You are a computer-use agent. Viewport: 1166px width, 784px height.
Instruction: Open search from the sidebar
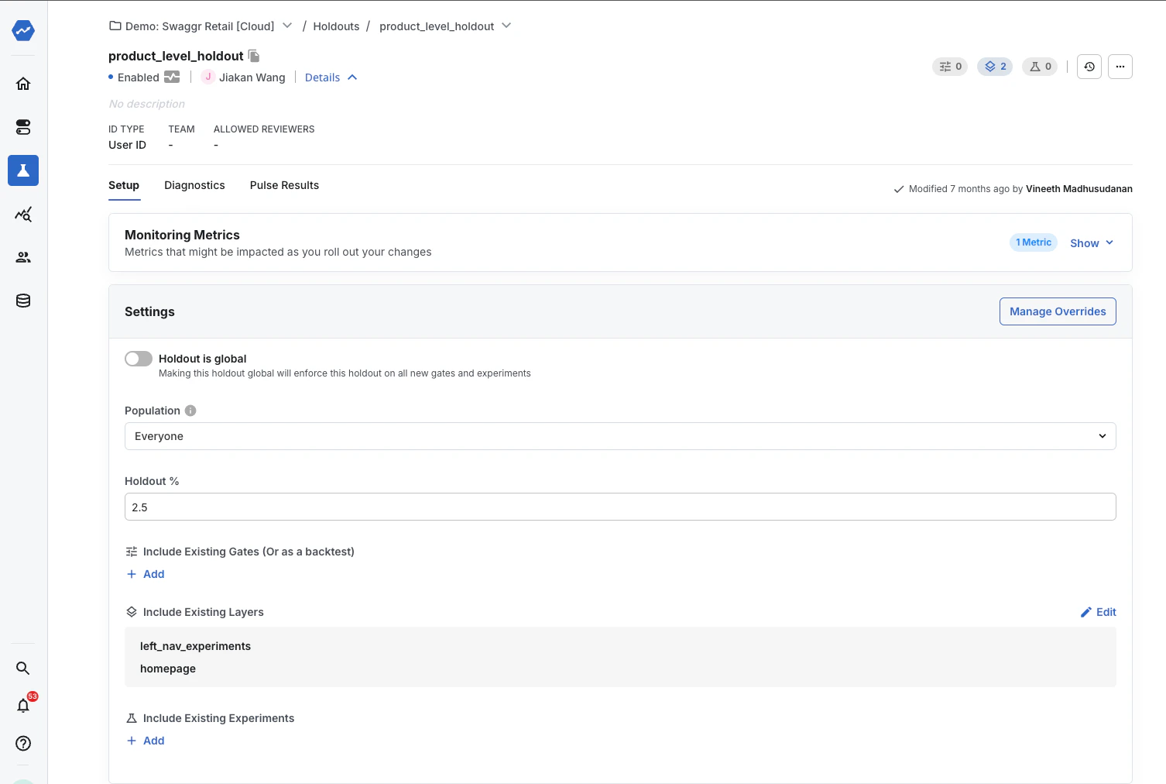click(23, 668)
